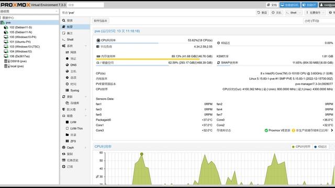Collapse the 磁盘 disks section arrow

point(86,116)
